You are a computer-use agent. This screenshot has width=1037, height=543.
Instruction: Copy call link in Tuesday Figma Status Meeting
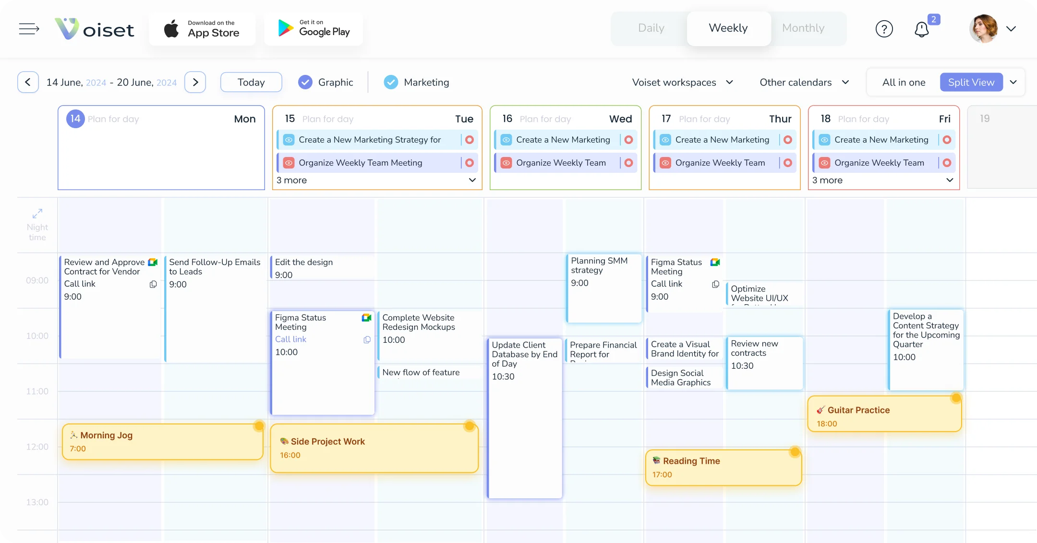coord(367,340)
